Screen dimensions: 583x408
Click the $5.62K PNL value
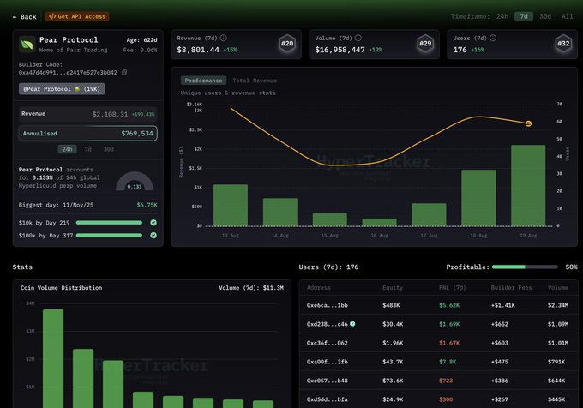[x=449, y=305]
